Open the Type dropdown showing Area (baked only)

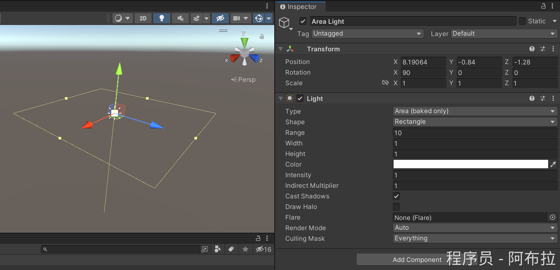click(475, 111)
